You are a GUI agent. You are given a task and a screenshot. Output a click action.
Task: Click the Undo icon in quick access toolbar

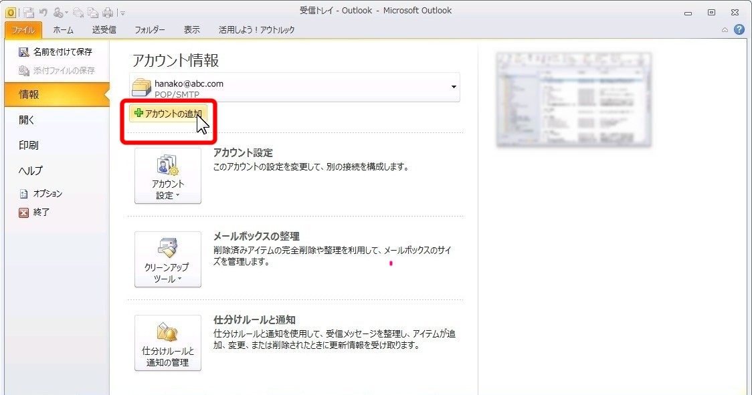click(43, 12)
